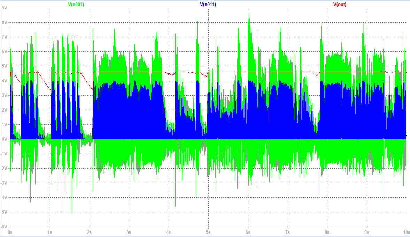Viewport: 410px width, 237px height.
Task: Click the 5V vertical axis label
Action: (x=5, y=66)
